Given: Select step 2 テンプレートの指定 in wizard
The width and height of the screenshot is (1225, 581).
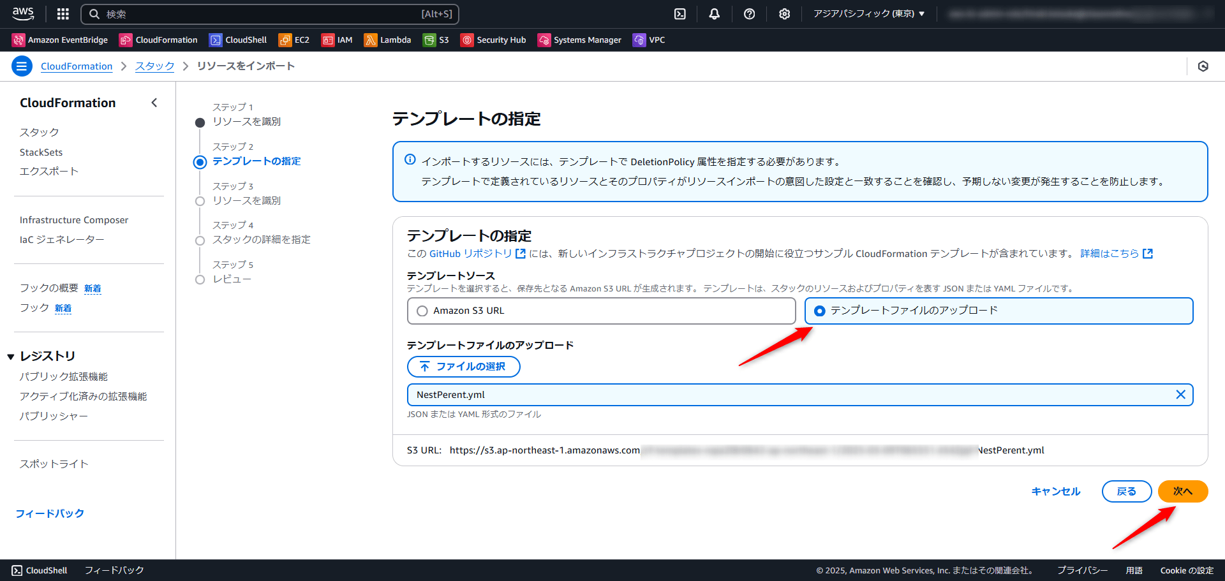Looking at the screenshot, I should 256,161.
